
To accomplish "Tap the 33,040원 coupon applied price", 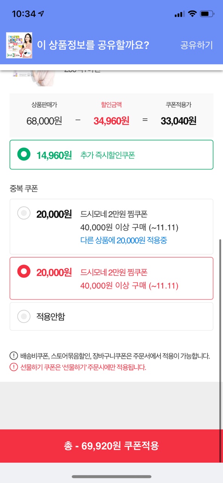I will click(x=179, y=121).
